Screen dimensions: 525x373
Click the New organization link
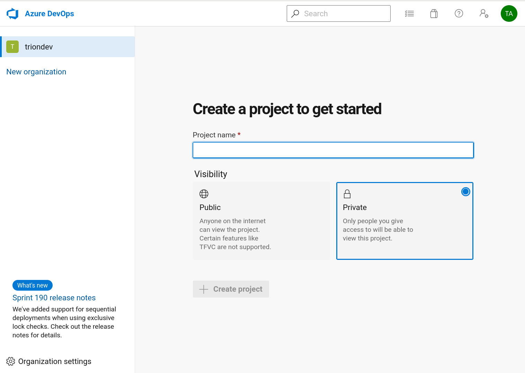point(36,72)
